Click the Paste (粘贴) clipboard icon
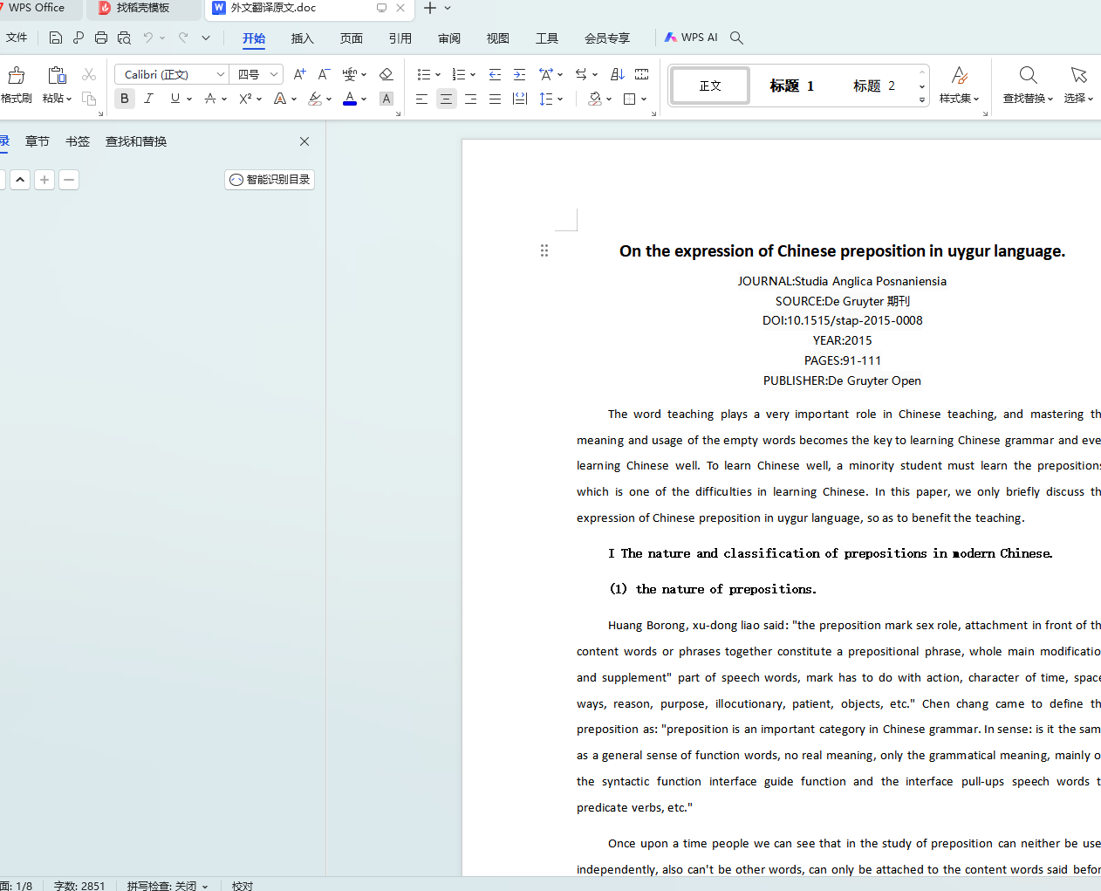This screenshot has height=891, width=1101. [57, 76]
